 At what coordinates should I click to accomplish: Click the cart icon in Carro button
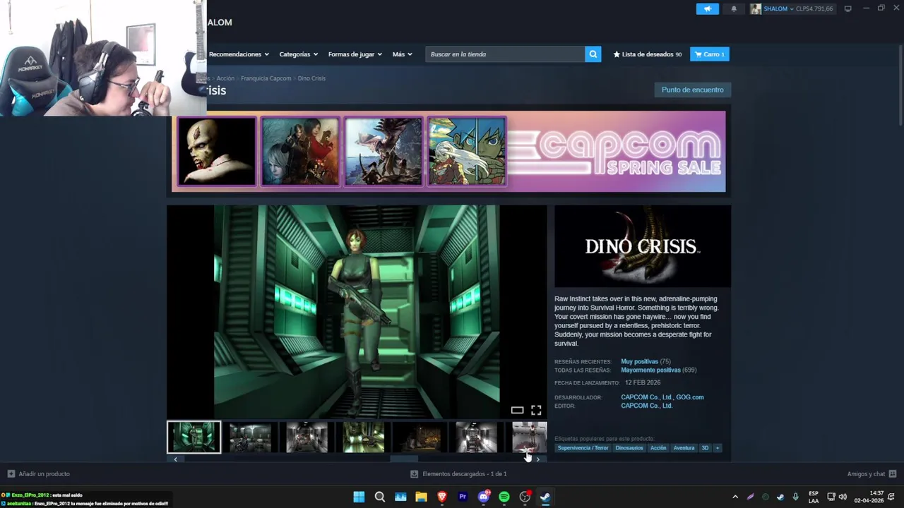(x=698, y=54)
